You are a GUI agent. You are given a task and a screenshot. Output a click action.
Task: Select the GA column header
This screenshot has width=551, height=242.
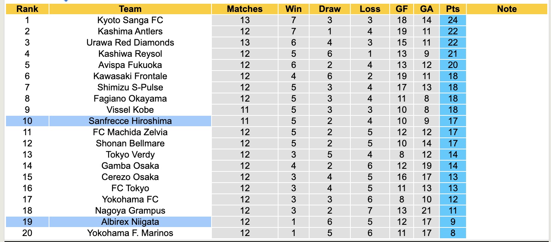(x=426, y=9)
